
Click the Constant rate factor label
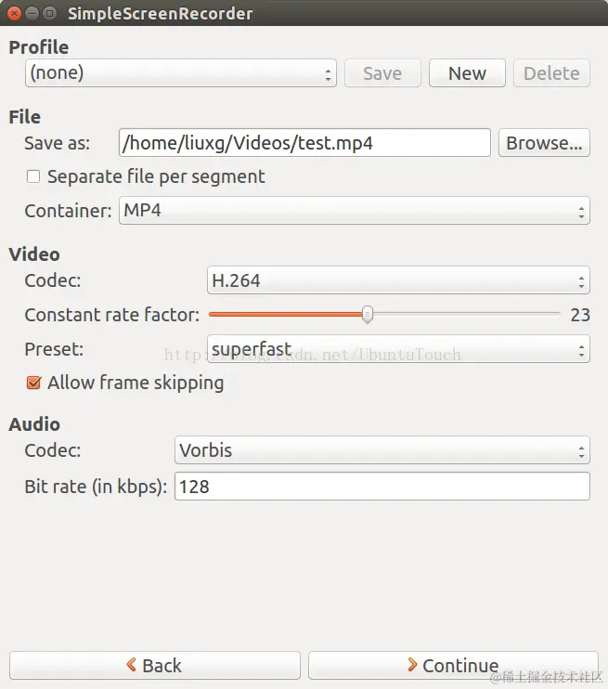(x=112, y=315)
